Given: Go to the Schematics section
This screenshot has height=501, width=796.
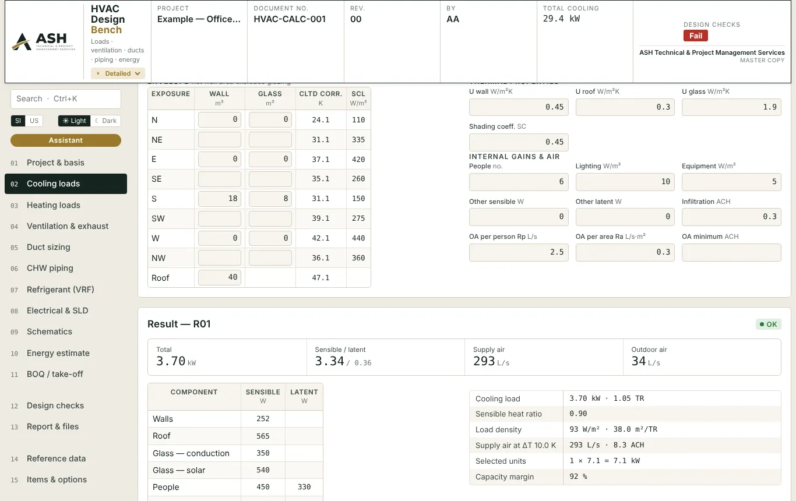Looking at the screenshot, I should (x=66, y=331).
